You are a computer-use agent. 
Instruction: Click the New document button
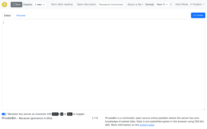click(16, 4)
